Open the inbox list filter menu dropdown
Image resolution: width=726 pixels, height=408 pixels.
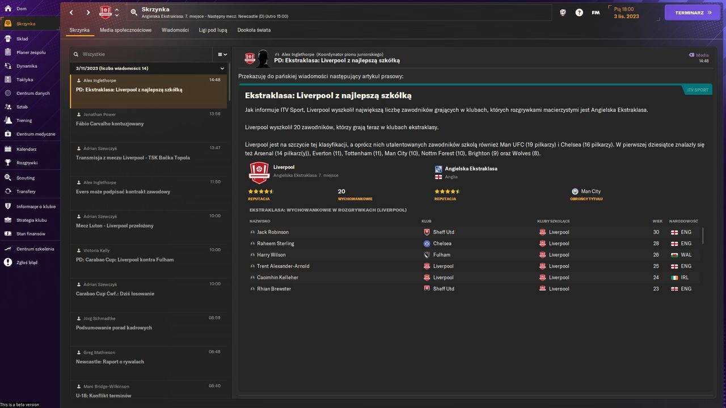(x=223, y=54)
